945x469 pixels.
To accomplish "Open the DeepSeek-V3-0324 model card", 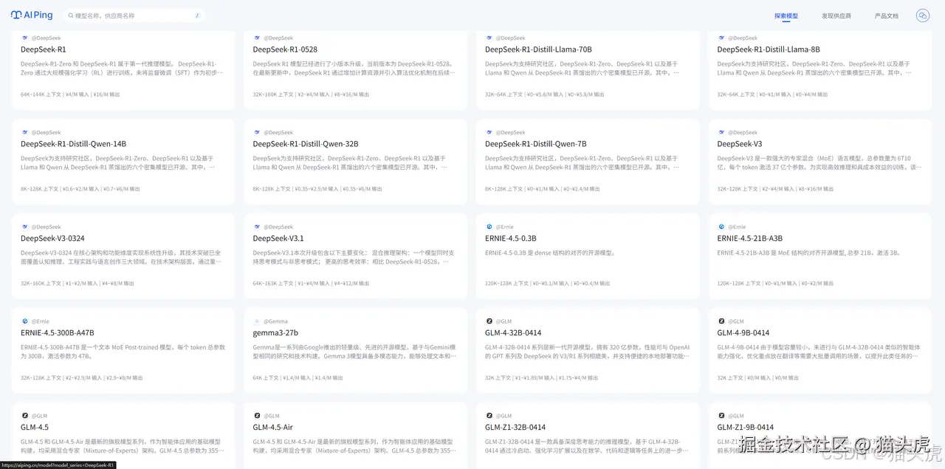I will (55, 238).
